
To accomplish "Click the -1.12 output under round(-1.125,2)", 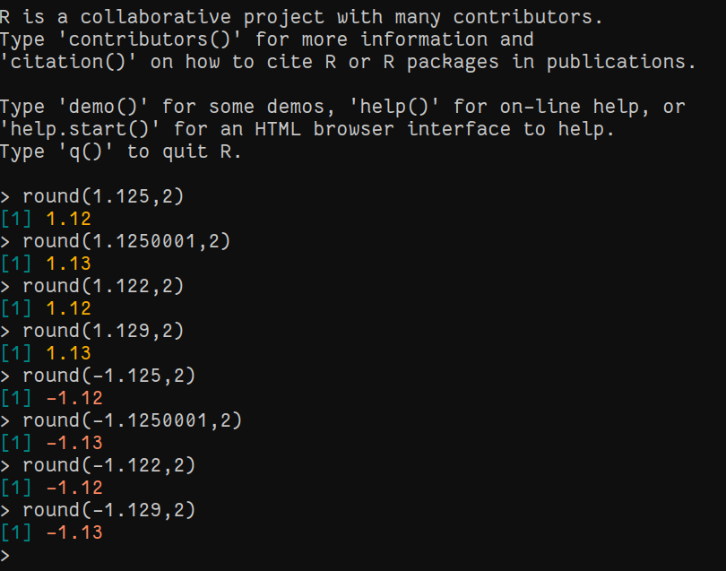I will tap(74, 398).
